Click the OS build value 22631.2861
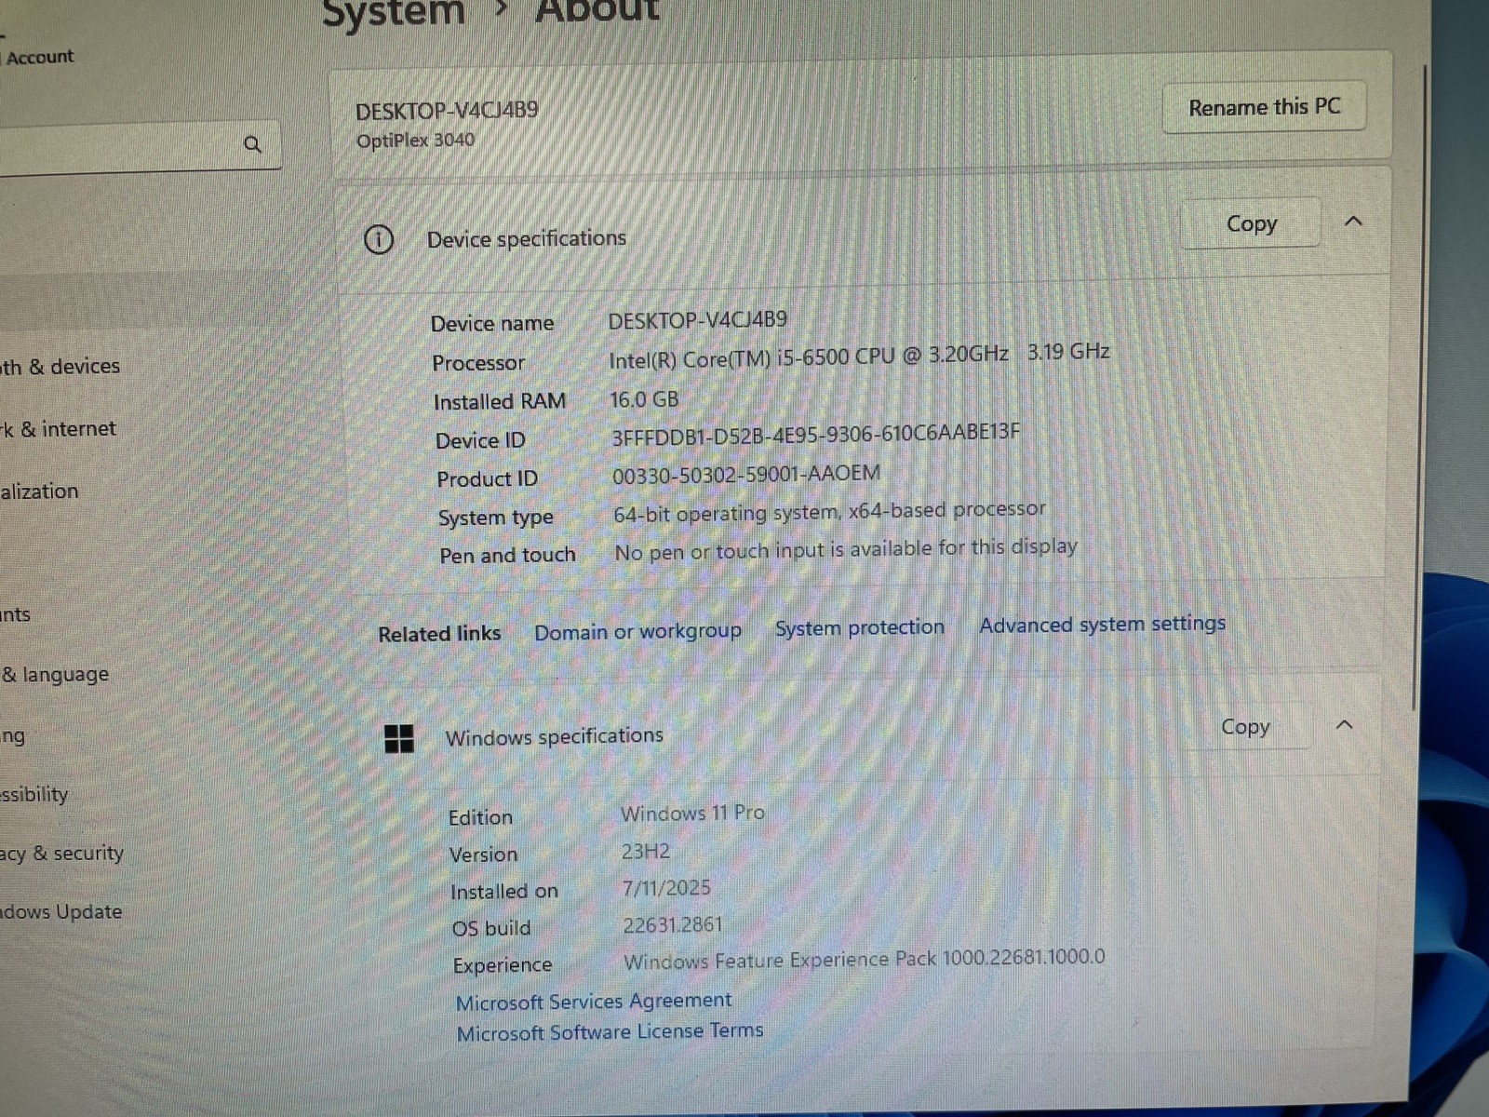Viewport: 1489px width, 1117px height. pyautogui.click(x=672, y=925)
